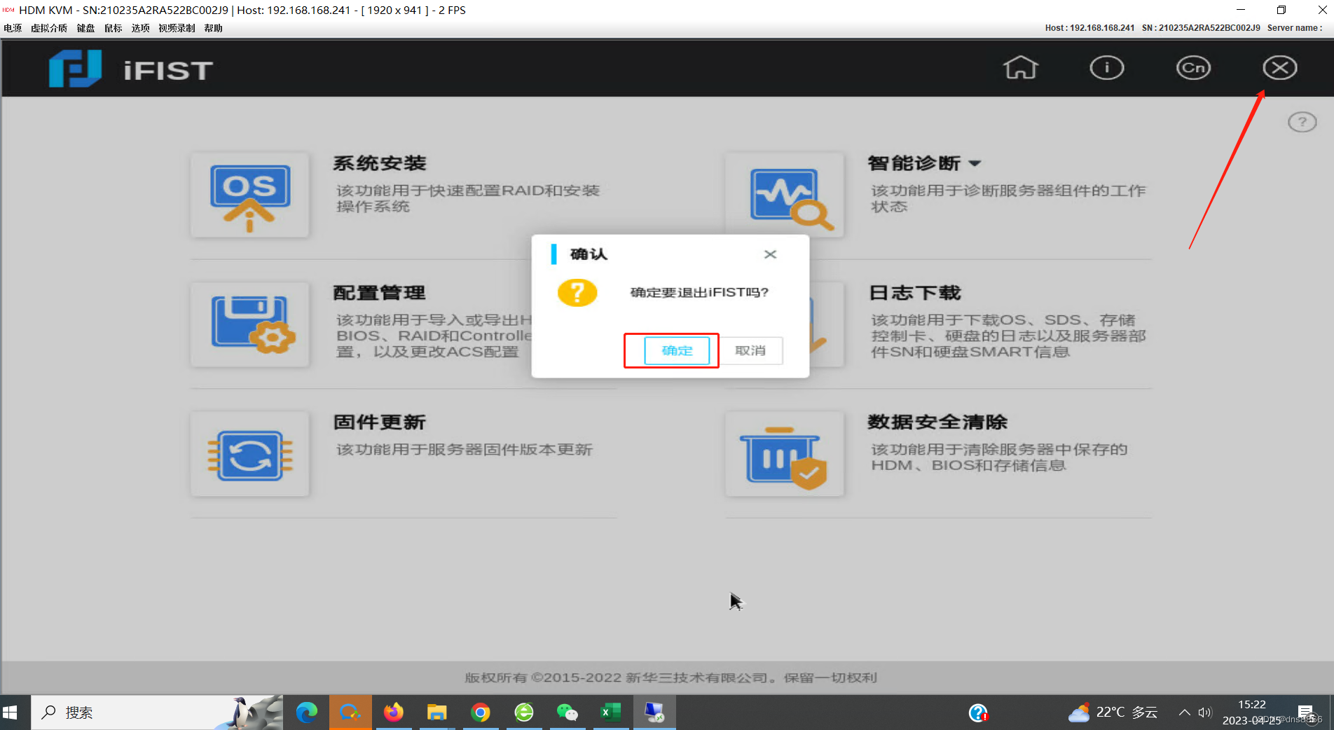Screen dimensions: 1334x730
Task: Click the 数据安全清除 heading
Action: (937, 422)
